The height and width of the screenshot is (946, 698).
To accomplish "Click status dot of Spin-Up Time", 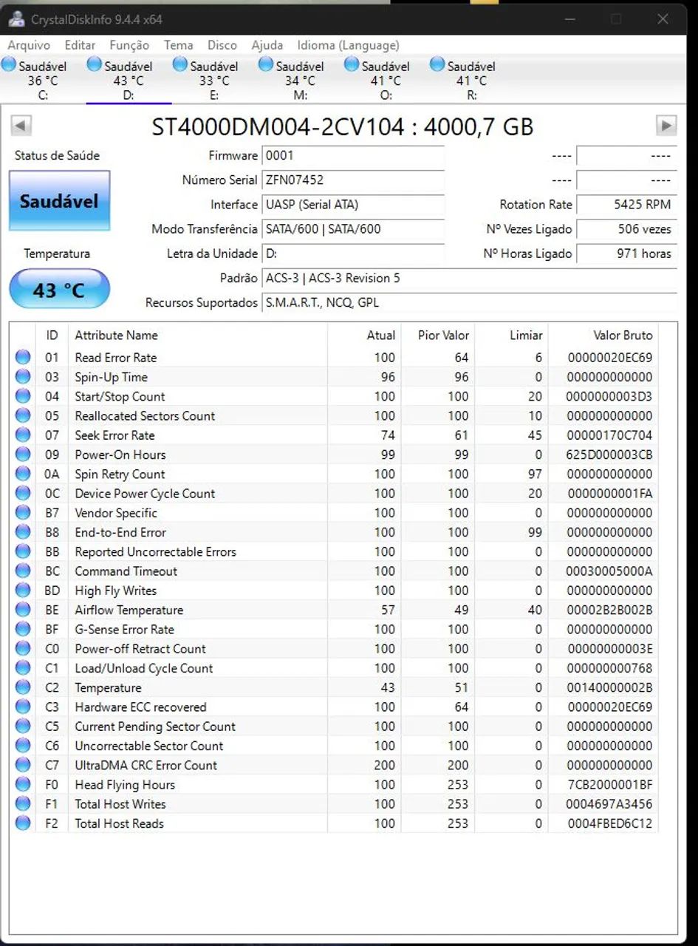I will [23, 377].
